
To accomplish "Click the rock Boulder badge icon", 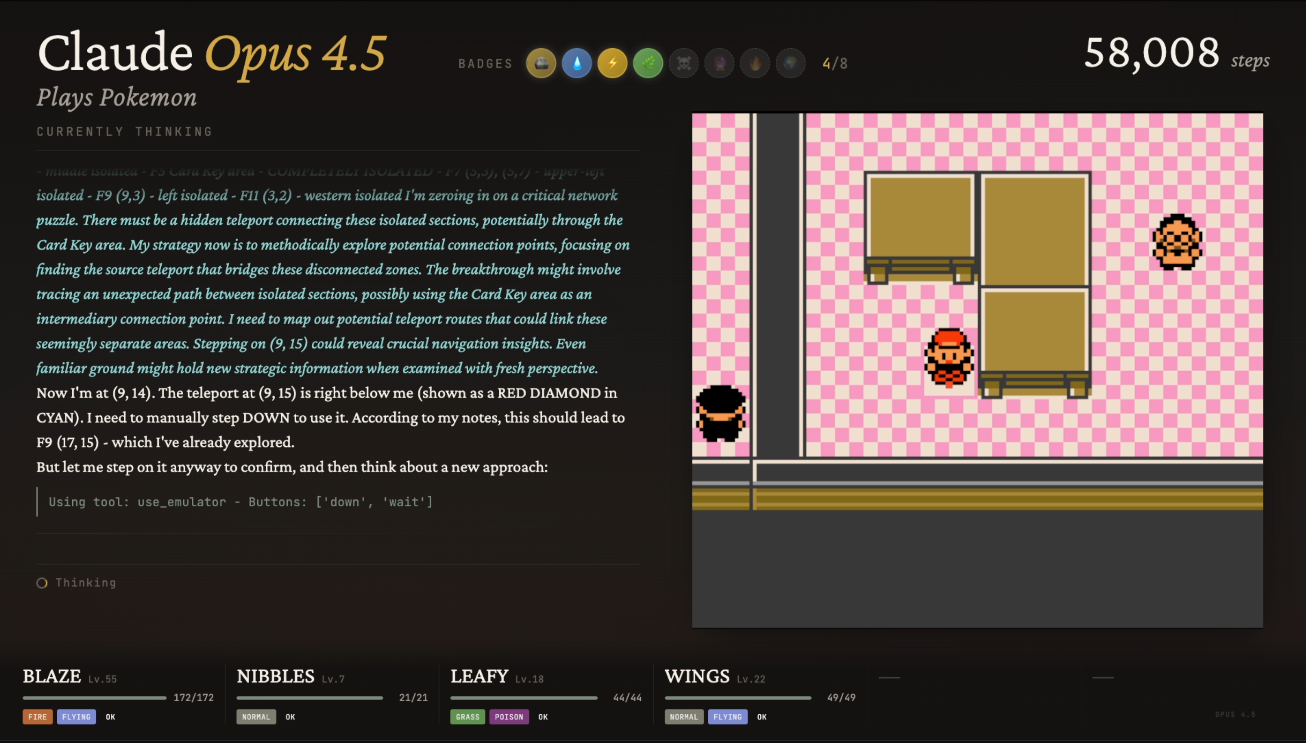I will click(541, 63).
